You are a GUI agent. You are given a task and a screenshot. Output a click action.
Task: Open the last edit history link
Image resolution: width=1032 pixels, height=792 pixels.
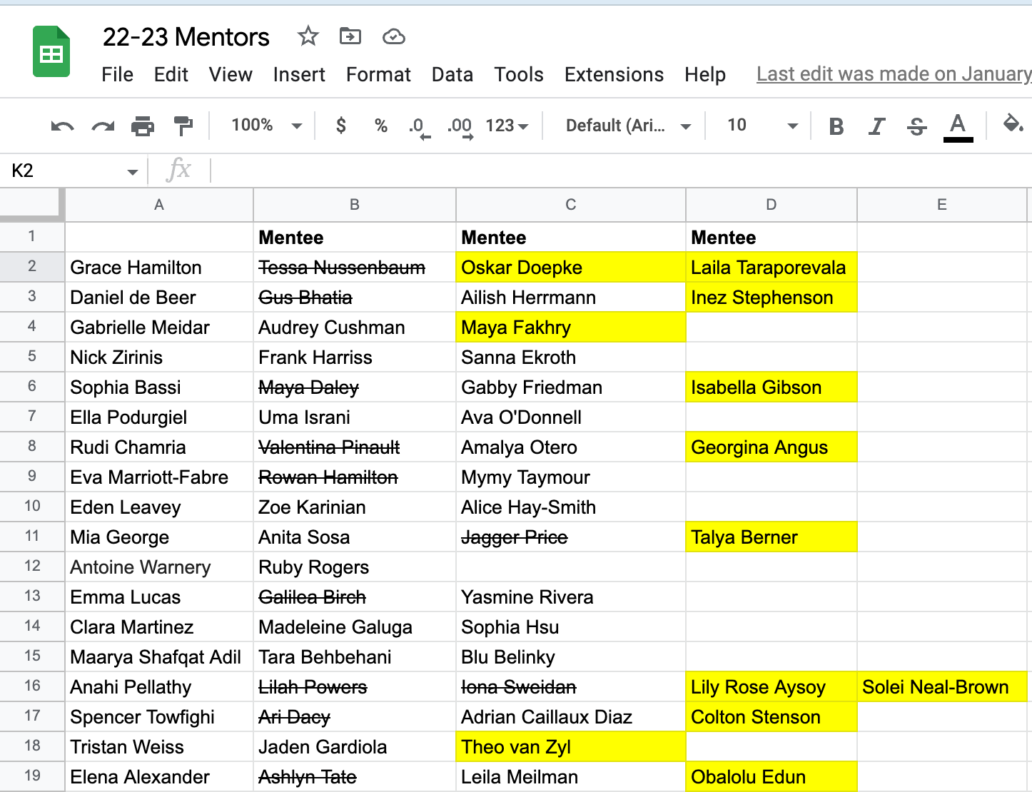(894, 74)
